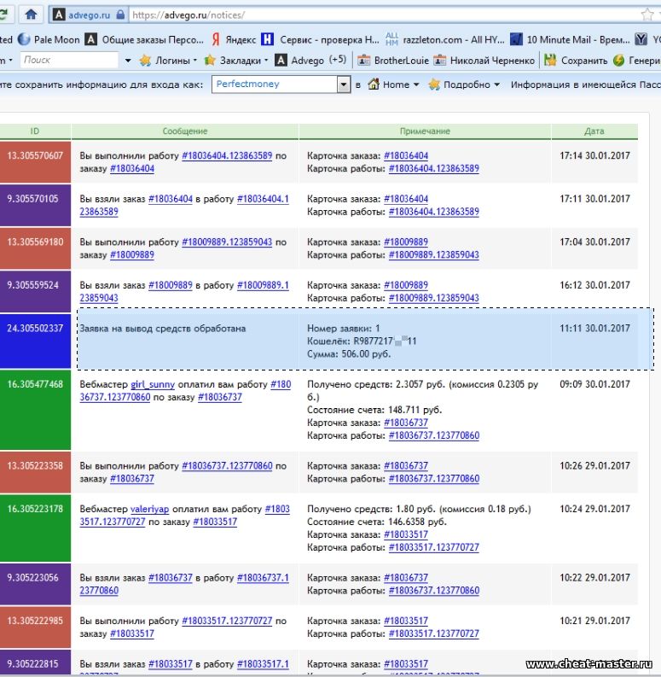Image resolution: width=661 pixels, height=677 pixels.
Task: Click the bookmark star in address bar
Action: pos(647,15)
